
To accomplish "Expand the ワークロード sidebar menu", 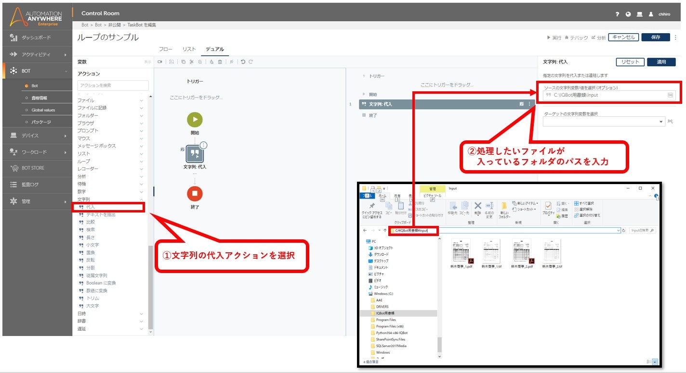I will coord(37,152).
